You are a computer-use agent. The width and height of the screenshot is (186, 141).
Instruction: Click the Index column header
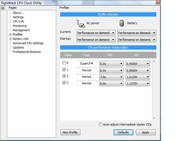68,55
